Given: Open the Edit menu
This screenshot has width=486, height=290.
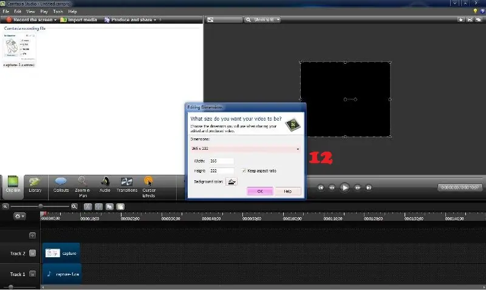Looking at the screenshot, I should (17, 12).
